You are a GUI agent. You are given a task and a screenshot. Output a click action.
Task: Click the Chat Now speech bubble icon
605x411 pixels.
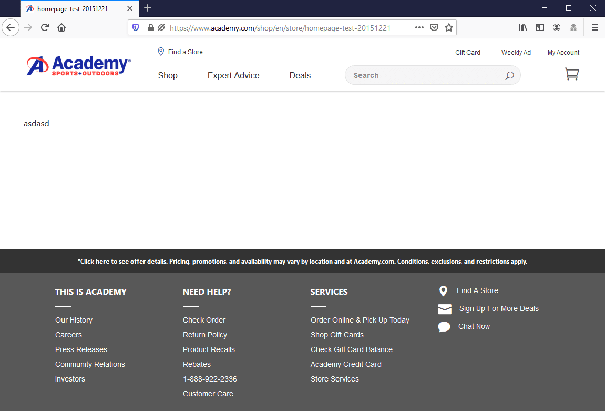tap(444, 327)
